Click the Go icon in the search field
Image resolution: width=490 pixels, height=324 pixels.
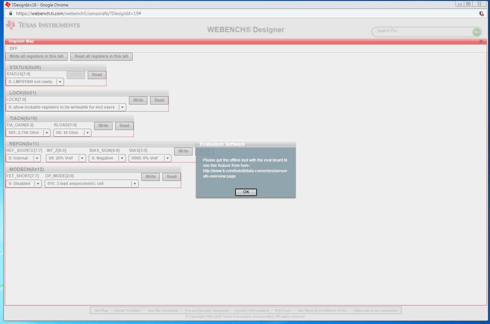tap(477, 32)
